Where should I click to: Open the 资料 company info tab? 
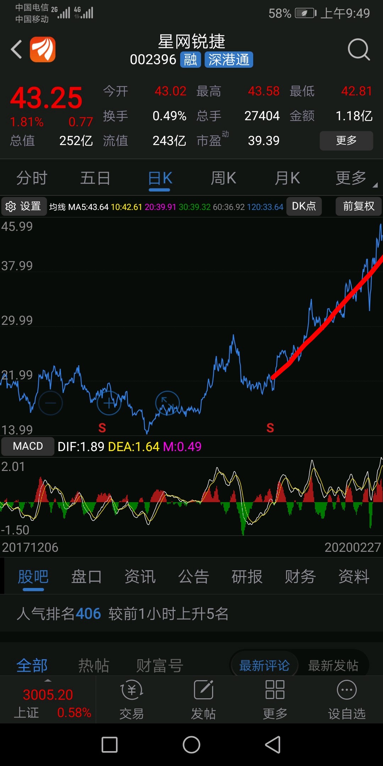[x=354, y=577]
